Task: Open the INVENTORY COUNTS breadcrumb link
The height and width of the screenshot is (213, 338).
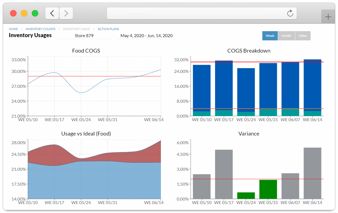Action: tap(40, 29)
